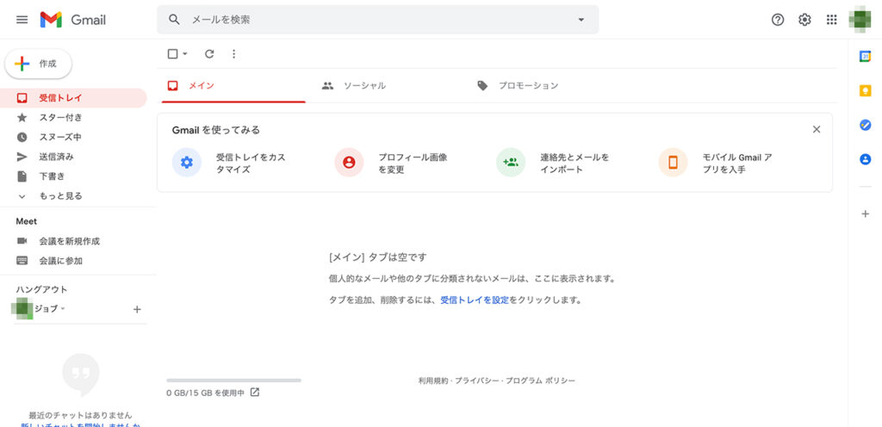The height and width of the screenshot is (427, 882).
Task: Click the プログラム ポリシー footer link
Action: [541, 381]
